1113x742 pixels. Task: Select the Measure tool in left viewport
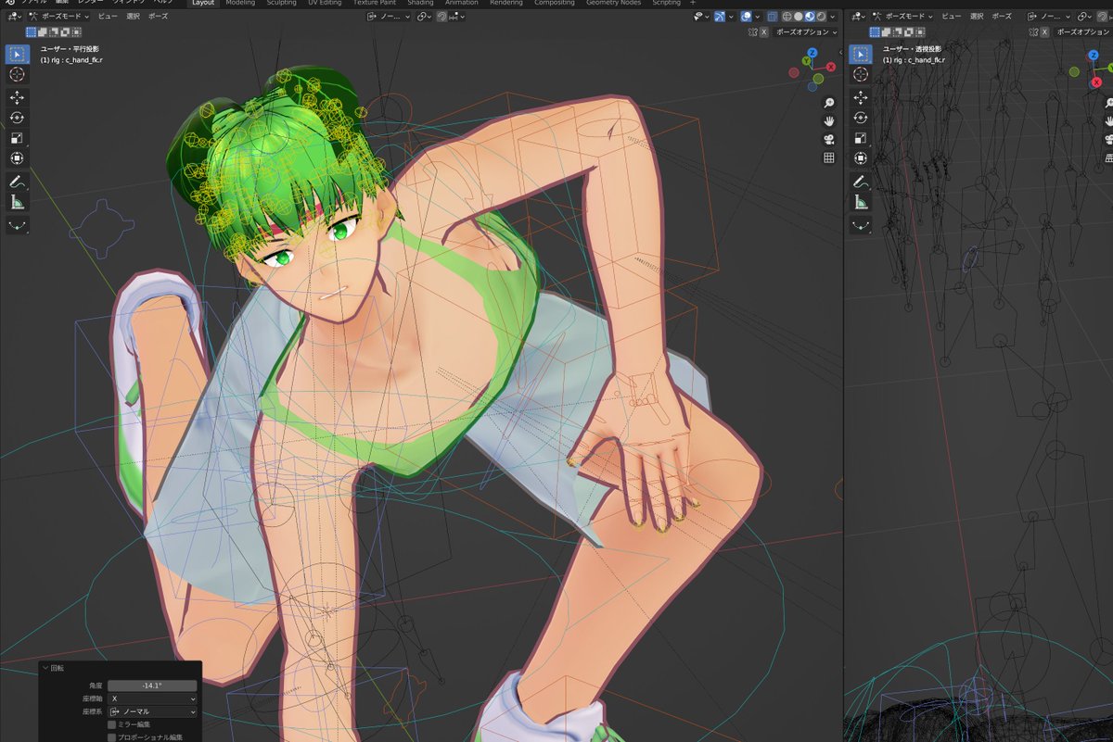point(17,202)
